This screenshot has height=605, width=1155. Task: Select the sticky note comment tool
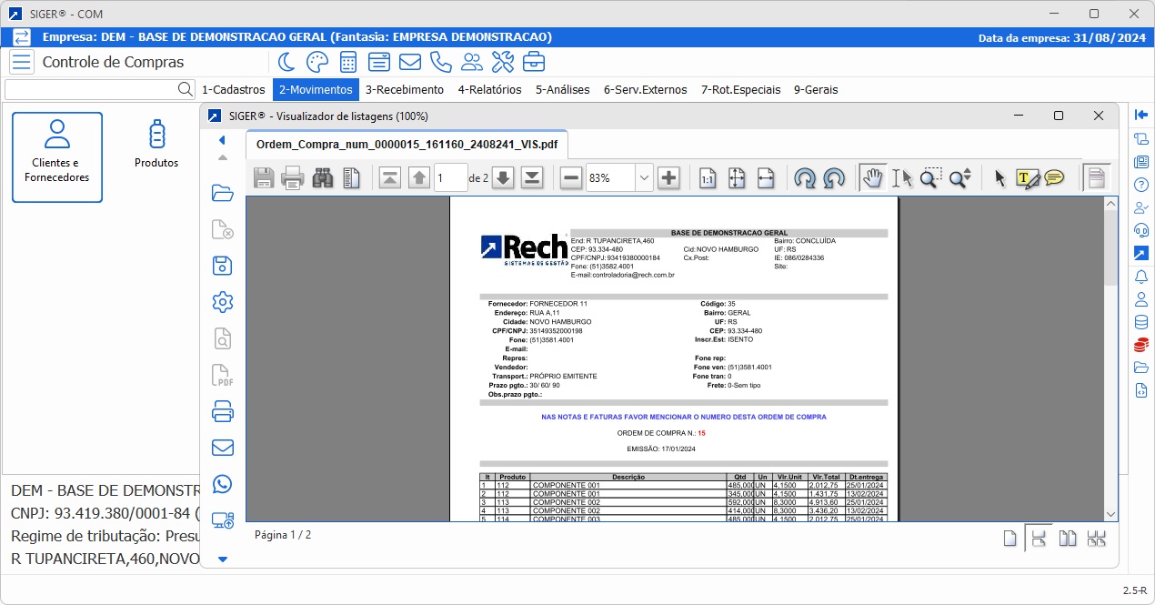[x=1054, y=178]
